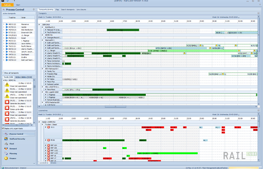Screen dimensions: 263x169
Task: Click the restore icon of the Transports panel
Action: 258,13
